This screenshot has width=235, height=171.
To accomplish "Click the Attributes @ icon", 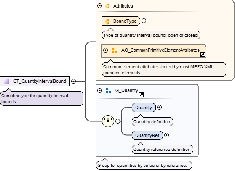I will 107,6.
